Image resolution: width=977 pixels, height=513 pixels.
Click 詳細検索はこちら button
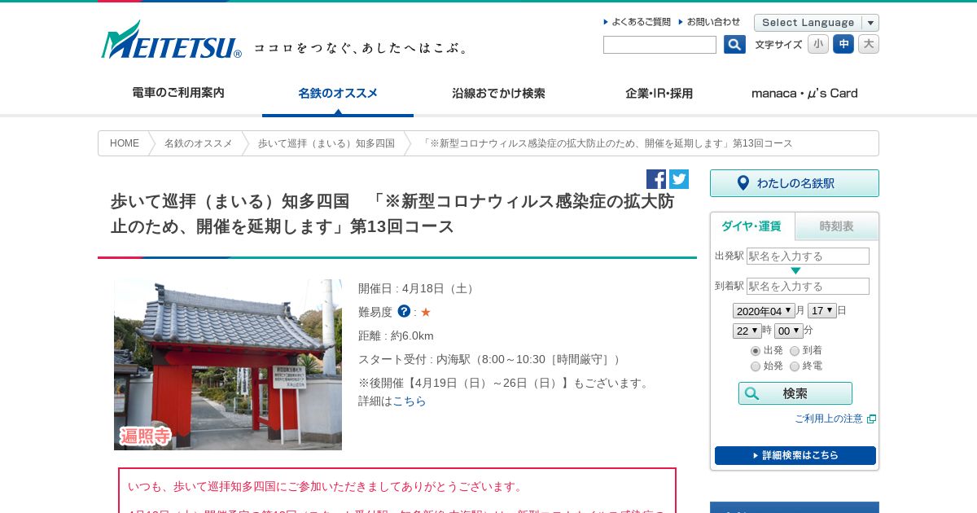pos(795,455)
